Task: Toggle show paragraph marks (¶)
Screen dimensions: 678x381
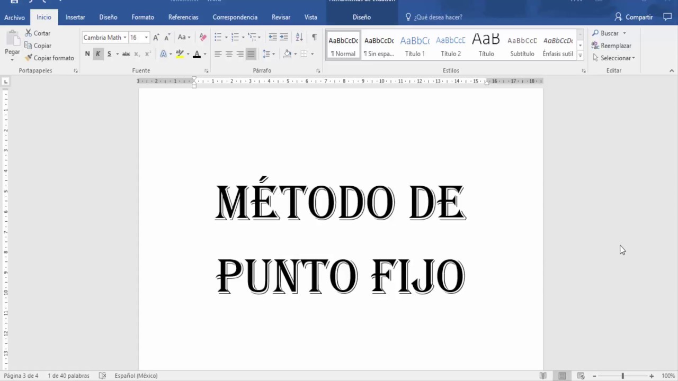Action: [x=315, y=37]
